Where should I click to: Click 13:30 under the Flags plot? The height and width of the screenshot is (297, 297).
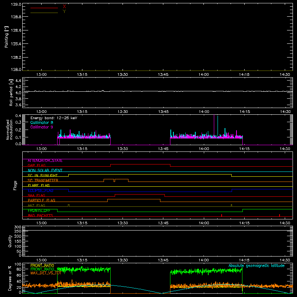(123, 223)
